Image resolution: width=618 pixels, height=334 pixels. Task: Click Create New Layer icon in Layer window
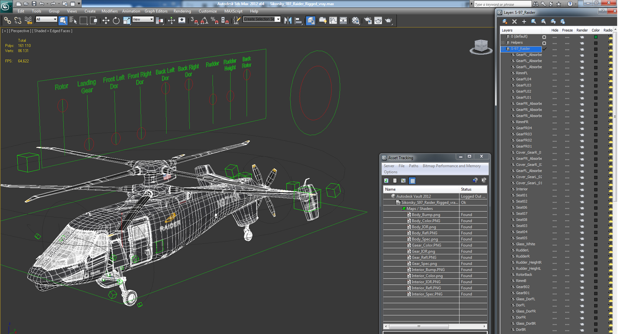(x=505, y=21)
